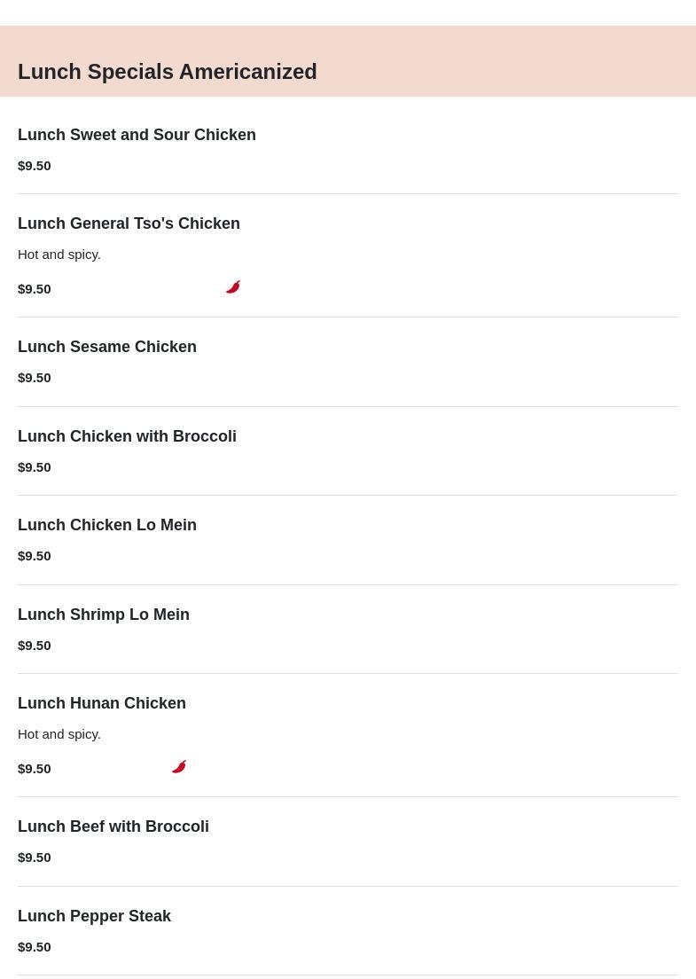Open the Lunch Sweet and Sour Chicken item

(x=137, y=135)
